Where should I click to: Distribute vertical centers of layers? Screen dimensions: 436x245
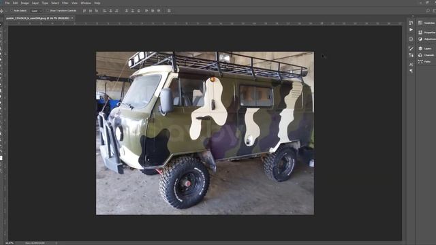pos(133,11)
